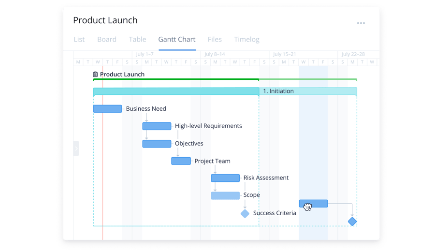Open the Files tab
This screenshot has width=435, height=252.
tap(215, 40)
